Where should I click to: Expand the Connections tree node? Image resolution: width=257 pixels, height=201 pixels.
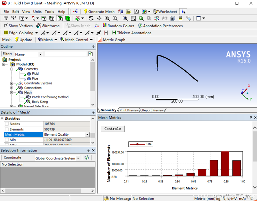pos(12,88)
